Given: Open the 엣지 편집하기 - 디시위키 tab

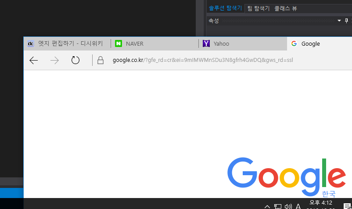Looking at the screenshot, I should [67, 43].
